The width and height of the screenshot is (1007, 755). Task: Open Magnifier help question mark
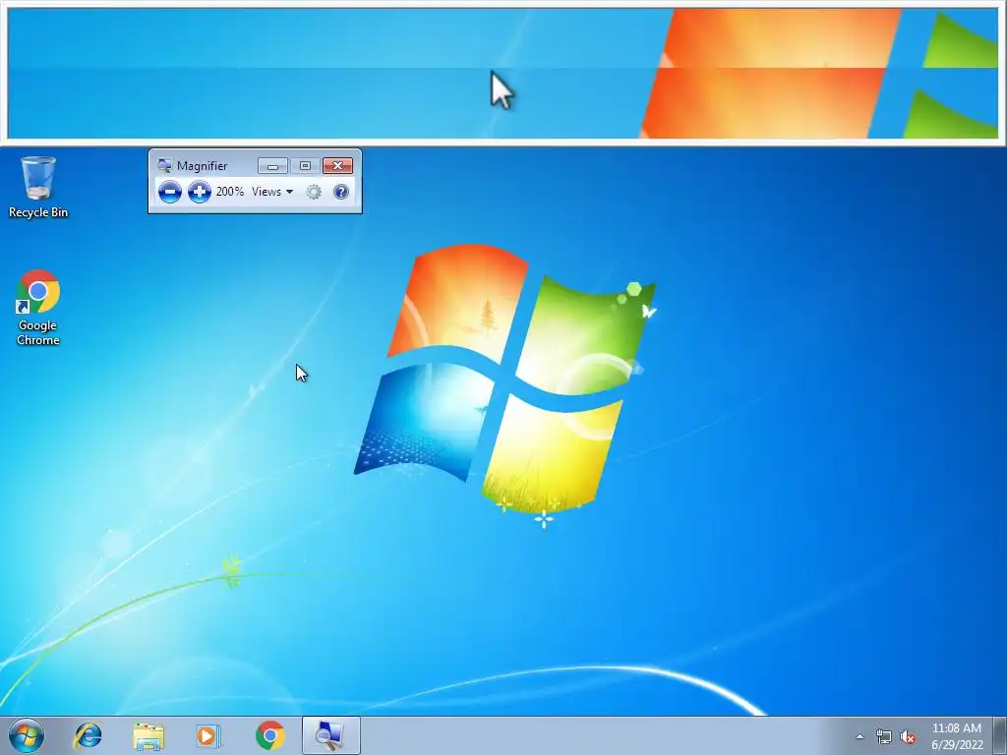click(341, 192)
